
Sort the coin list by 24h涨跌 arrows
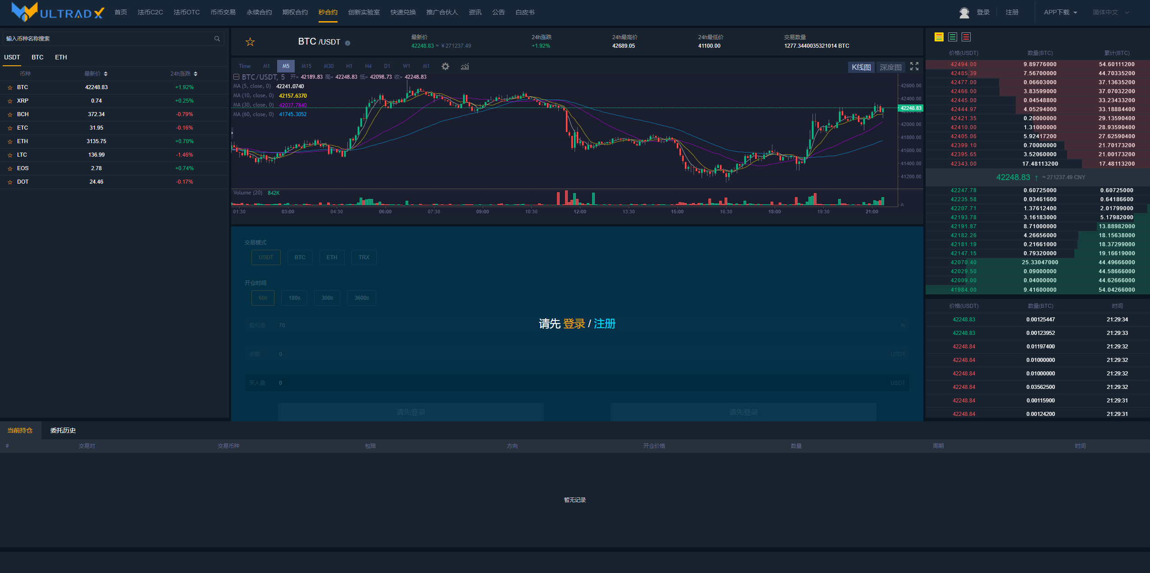pos(196,74)
